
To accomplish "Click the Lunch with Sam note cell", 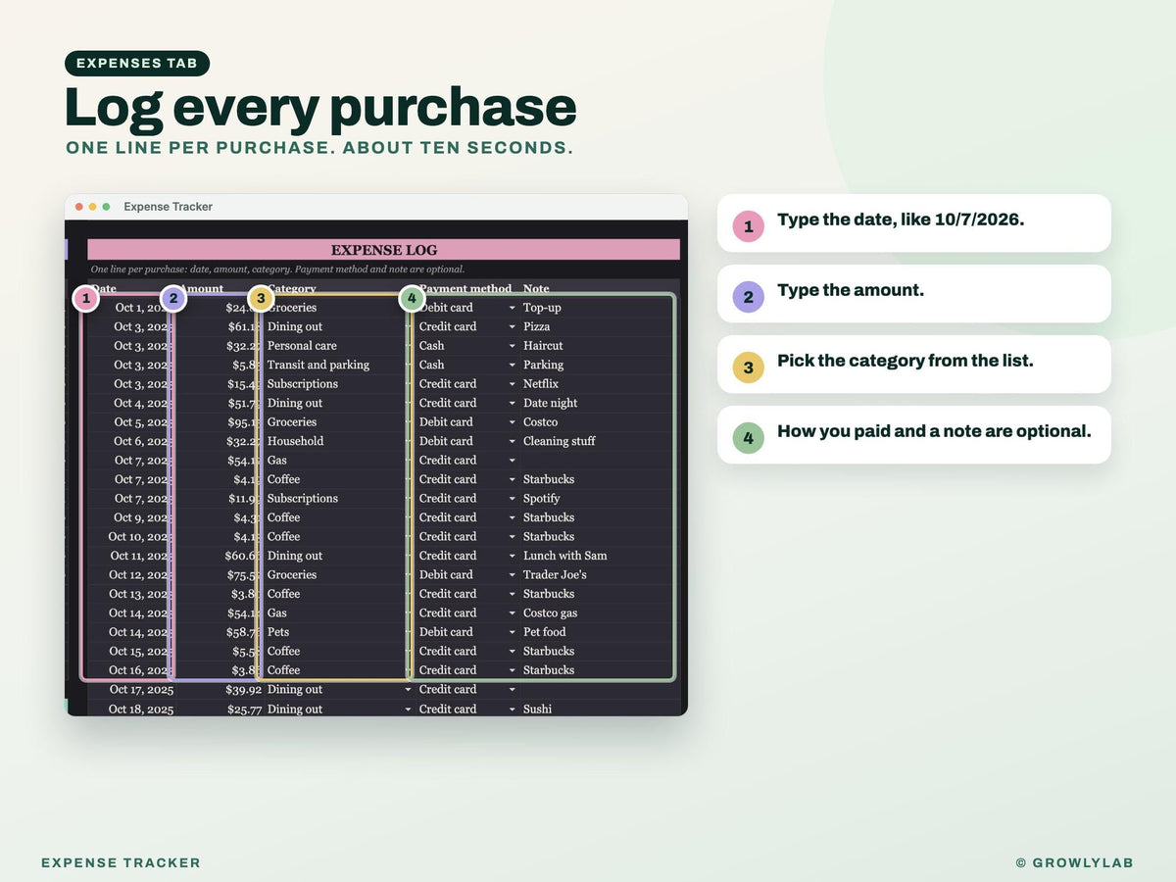I will [599, 556].
